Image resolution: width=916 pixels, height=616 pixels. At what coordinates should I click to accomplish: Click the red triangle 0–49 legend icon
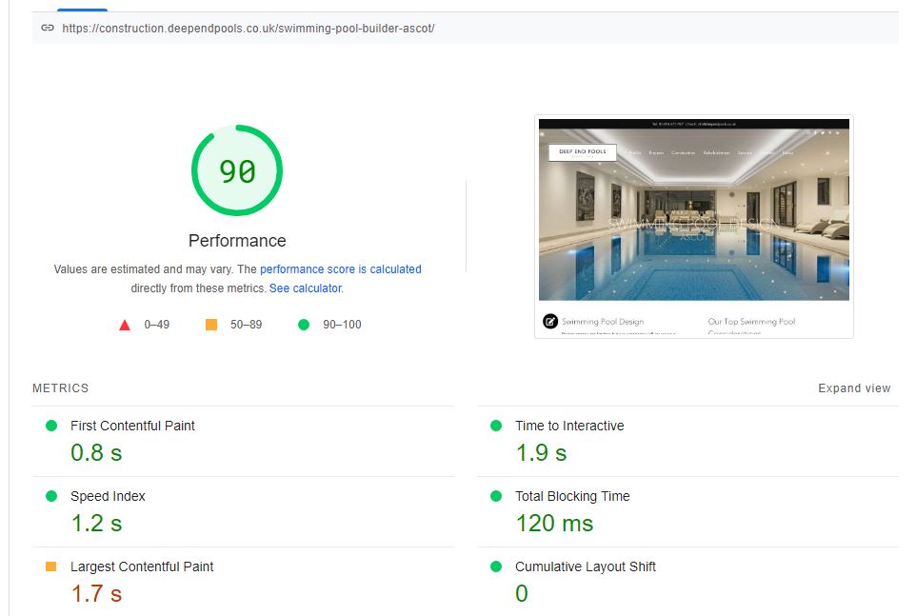(x=124, y=325)
